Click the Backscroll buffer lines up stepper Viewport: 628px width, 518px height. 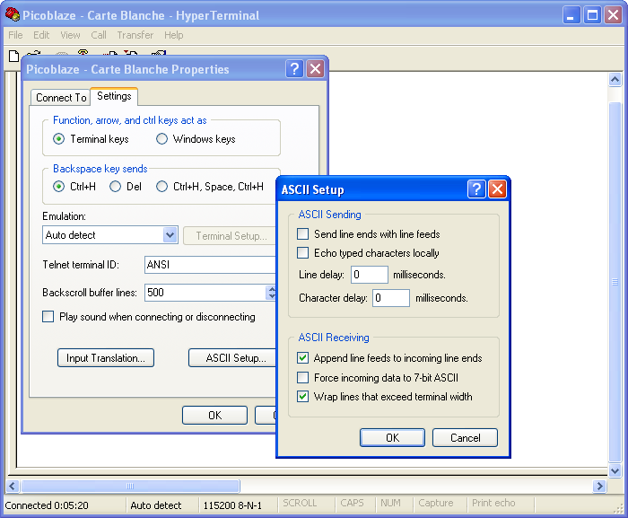click(x=272, y=289)
